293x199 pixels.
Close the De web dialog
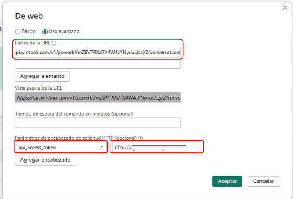285,8
